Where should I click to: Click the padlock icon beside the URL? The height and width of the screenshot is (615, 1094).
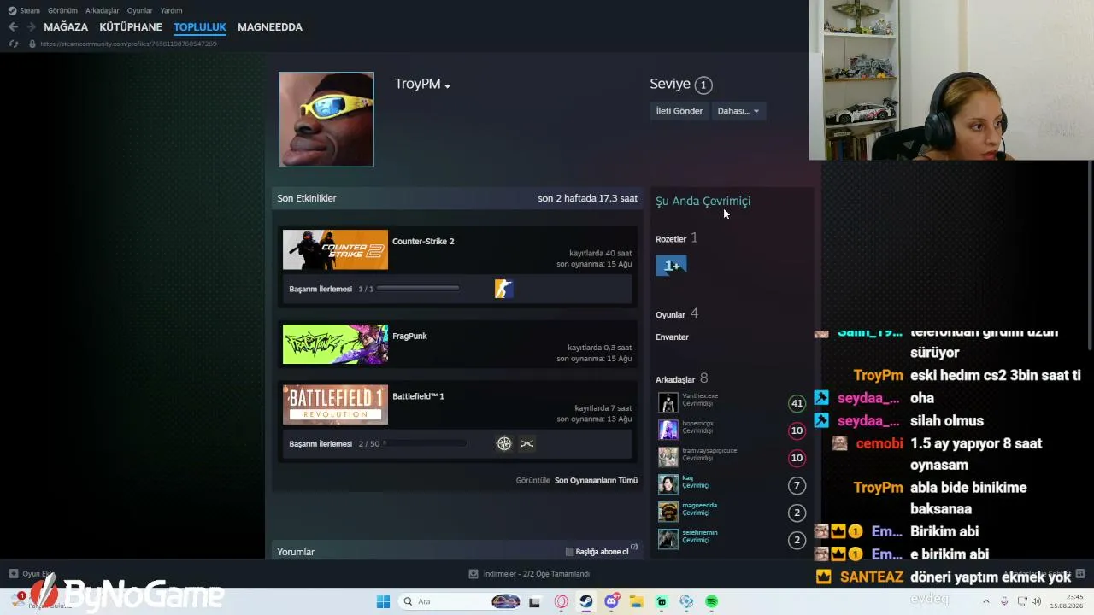(32, 44)
